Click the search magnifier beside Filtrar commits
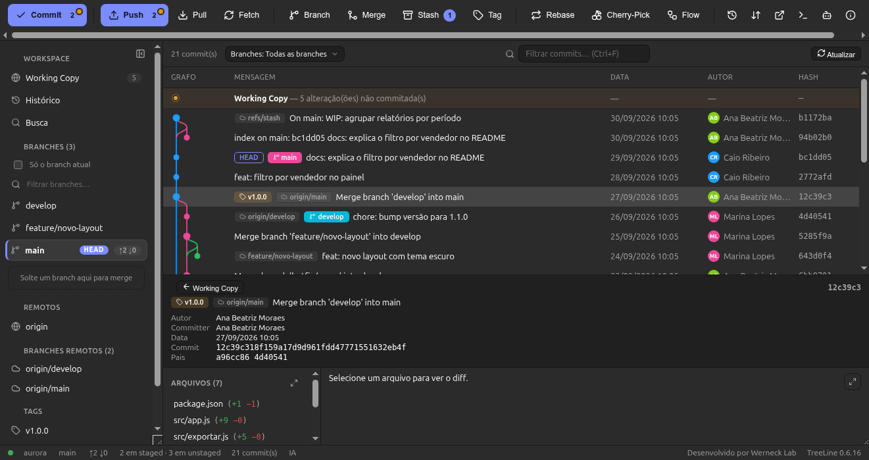Screen dimensions: 869x460 (510, 54)
